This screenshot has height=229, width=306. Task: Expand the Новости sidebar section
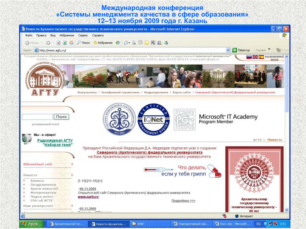tap(30, 175)
